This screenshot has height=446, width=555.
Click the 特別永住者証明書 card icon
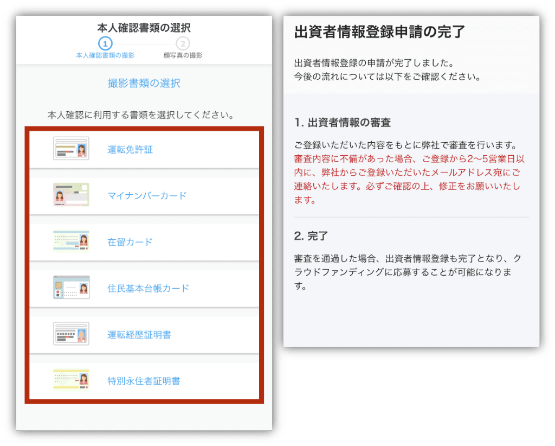click(71, 380)
